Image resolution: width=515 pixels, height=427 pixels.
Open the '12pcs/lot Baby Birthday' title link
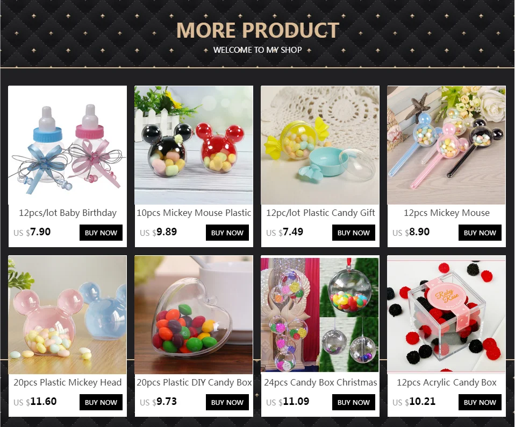click(68, 213)
